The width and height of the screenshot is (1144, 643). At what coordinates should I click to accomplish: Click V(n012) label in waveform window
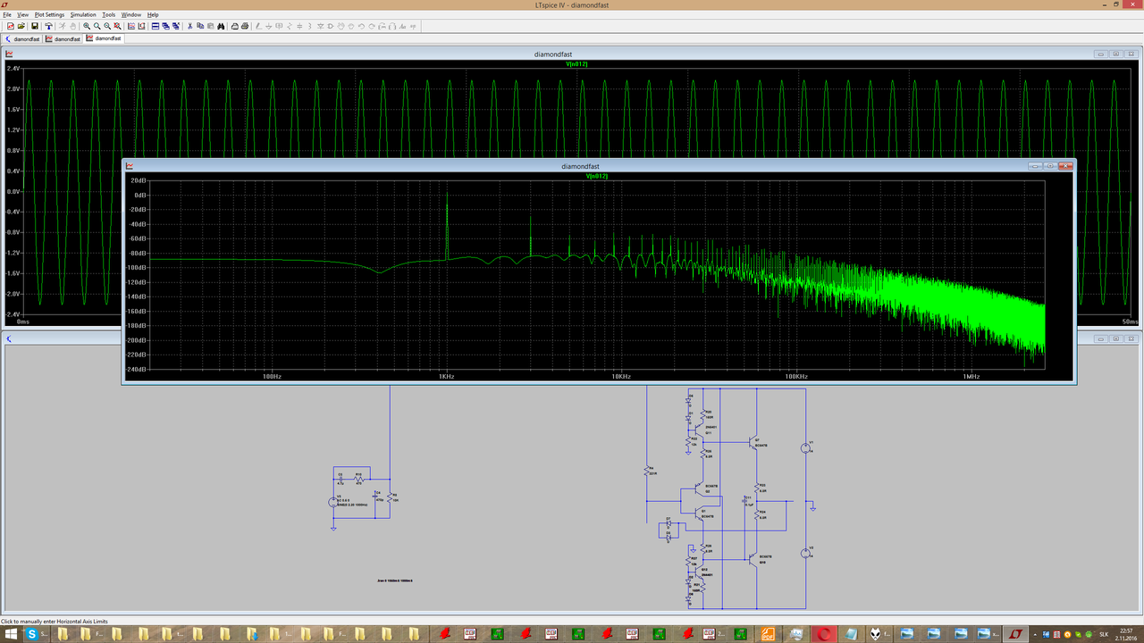click(x=576, y=64)
